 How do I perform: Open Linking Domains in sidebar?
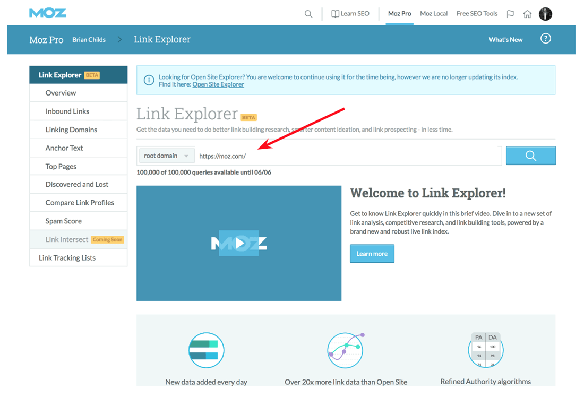tap(78, 130)
